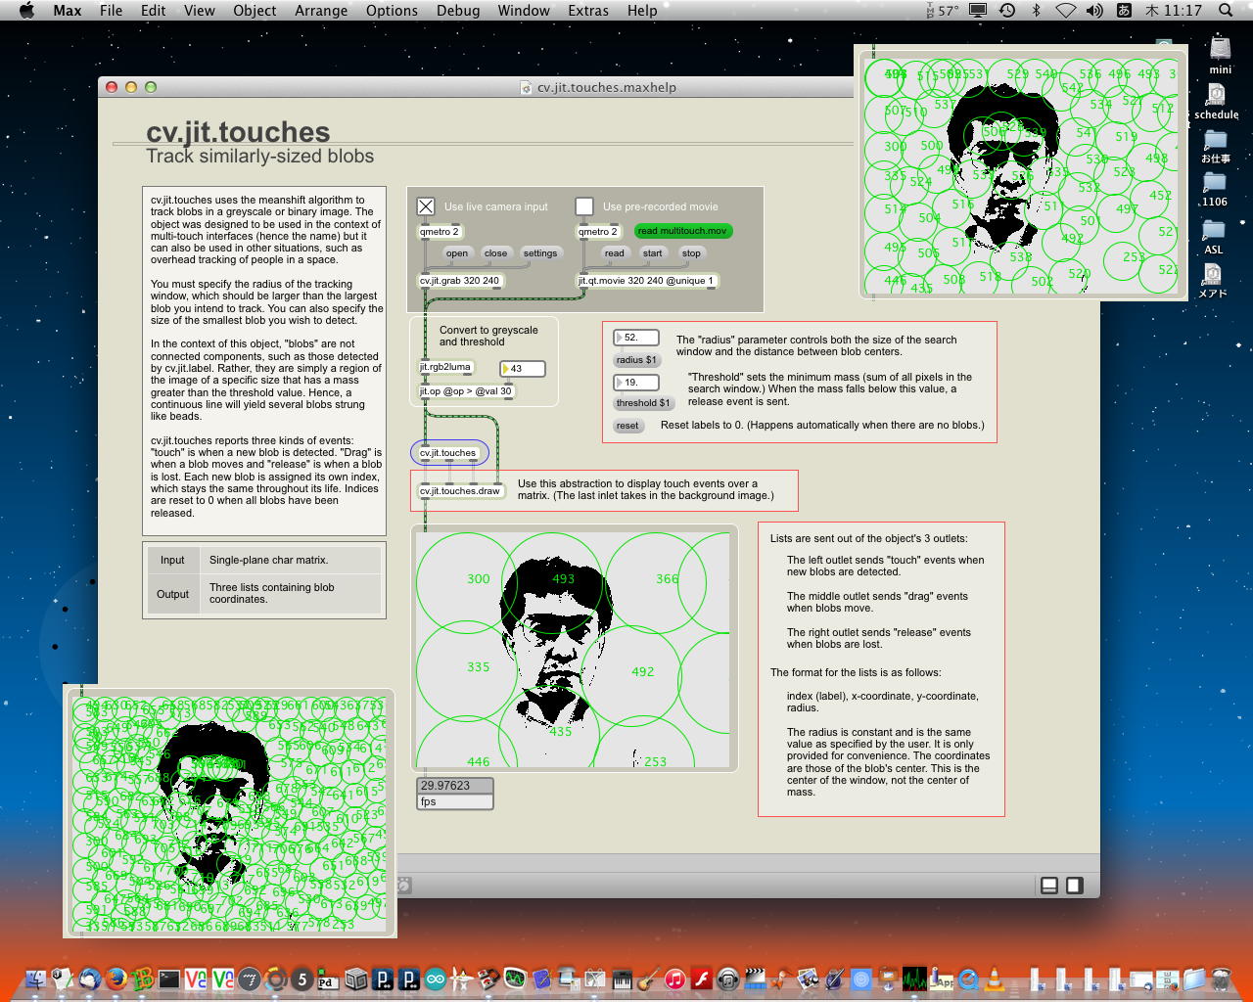Open Time Machine menu bar icon

tap(1007, 11)
